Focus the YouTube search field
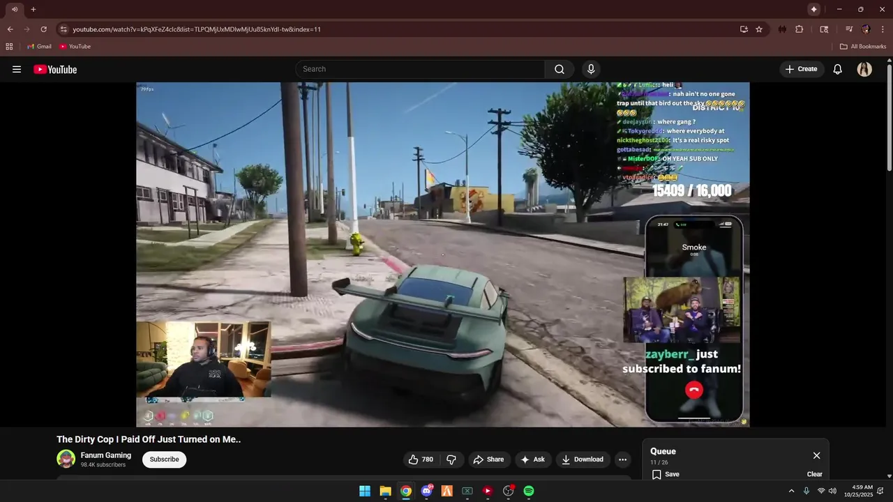This screenshot has height=502, width=893. [x=420, y=69]
